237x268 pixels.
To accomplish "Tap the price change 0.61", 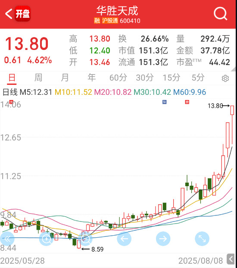I will (12, 60).
